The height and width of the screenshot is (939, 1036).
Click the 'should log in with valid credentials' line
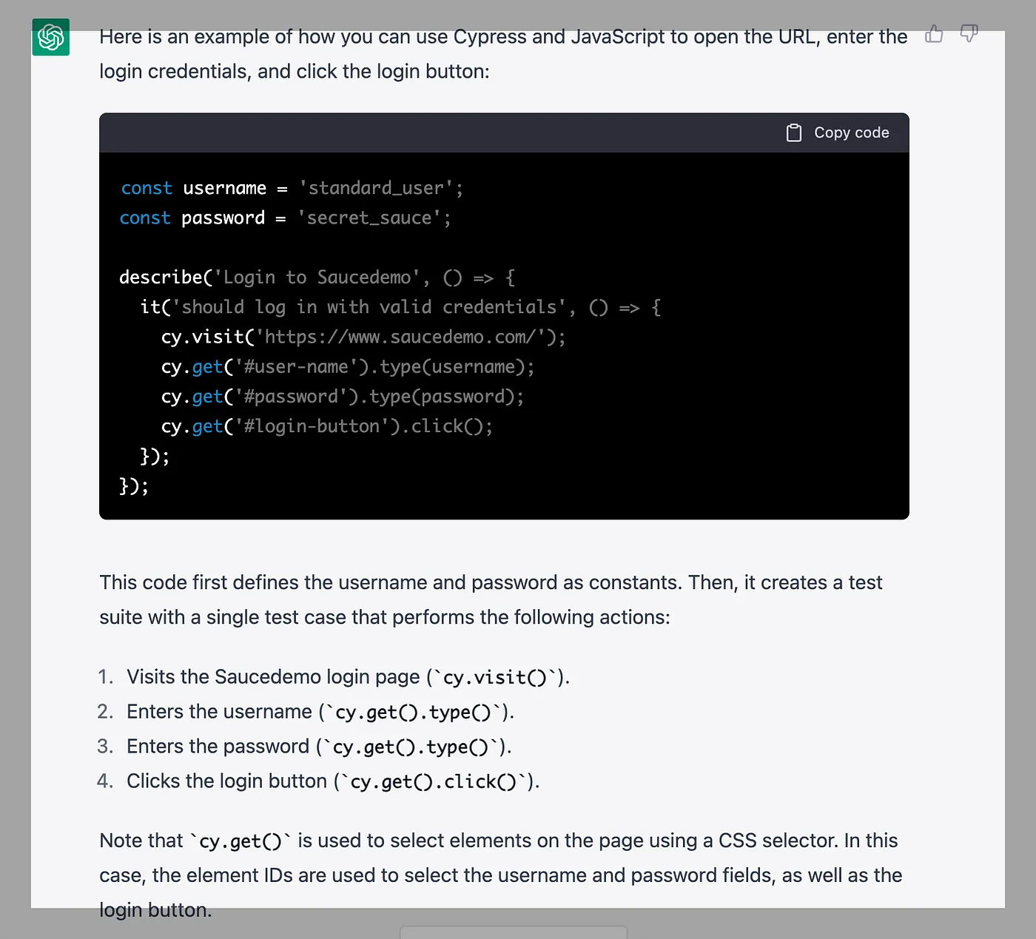point(400,307)
